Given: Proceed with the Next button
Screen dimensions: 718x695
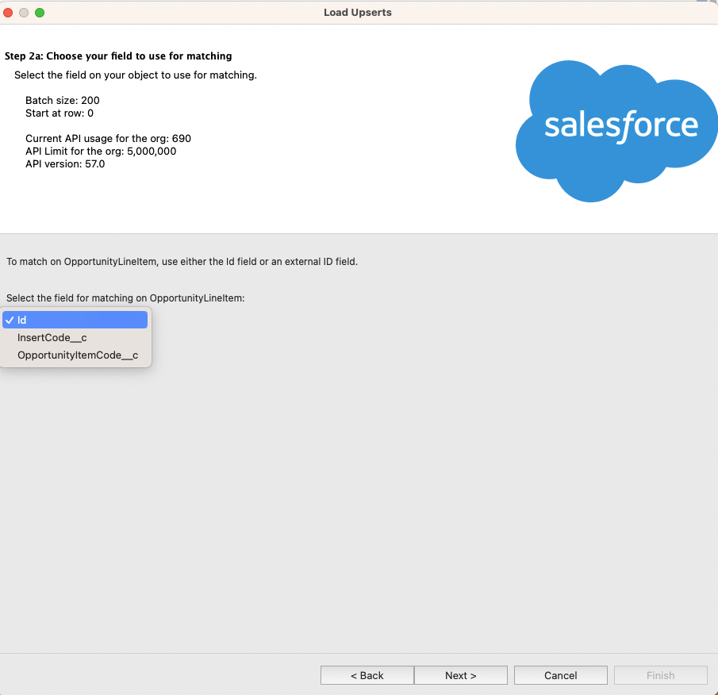Looking at the screenshot, I should click(461, 675).
